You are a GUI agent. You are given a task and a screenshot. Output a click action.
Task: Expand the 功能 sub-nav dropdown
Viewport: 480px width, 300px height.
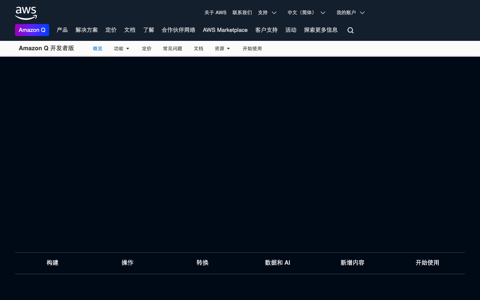pos(121,49)
